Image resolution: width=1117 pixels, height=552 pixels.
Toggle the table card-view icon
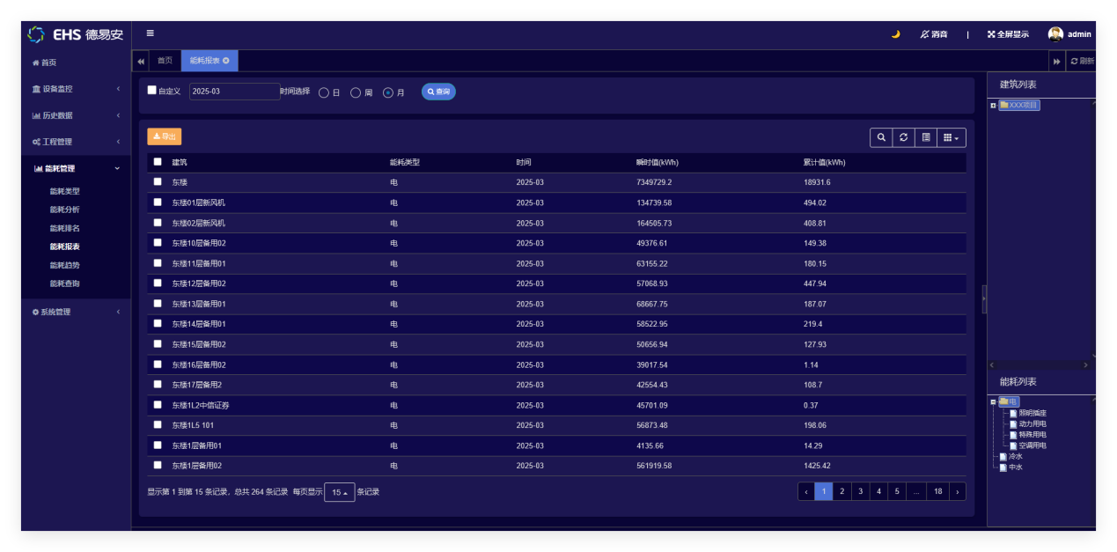click(x=926, y=137)
